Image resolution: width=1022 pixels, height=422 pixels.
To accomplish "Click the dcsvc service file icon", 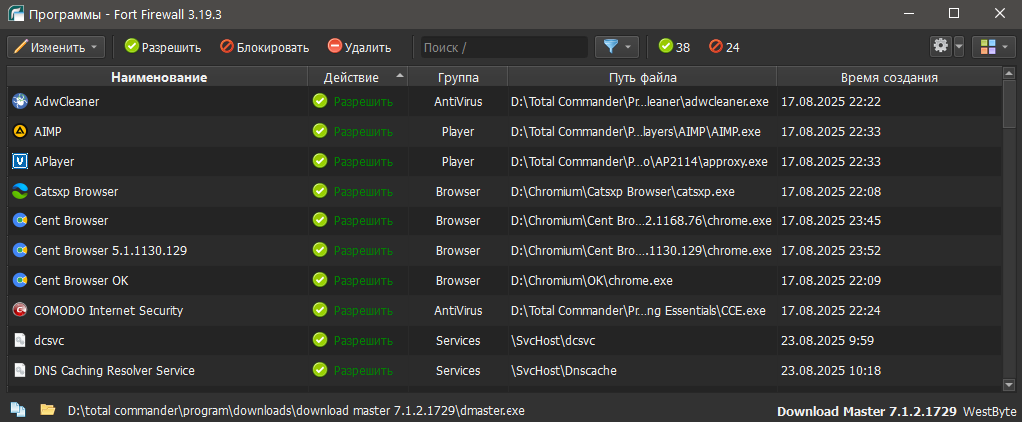I will coord(20,340).
